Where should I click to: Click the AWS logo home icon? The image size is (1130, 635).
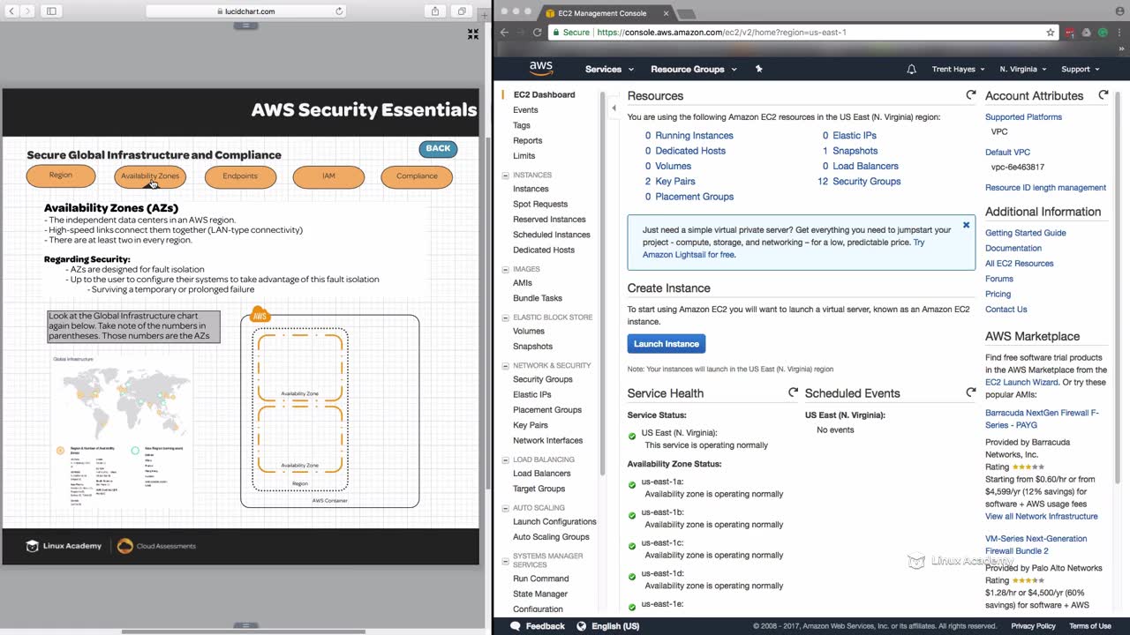point(541,69)
